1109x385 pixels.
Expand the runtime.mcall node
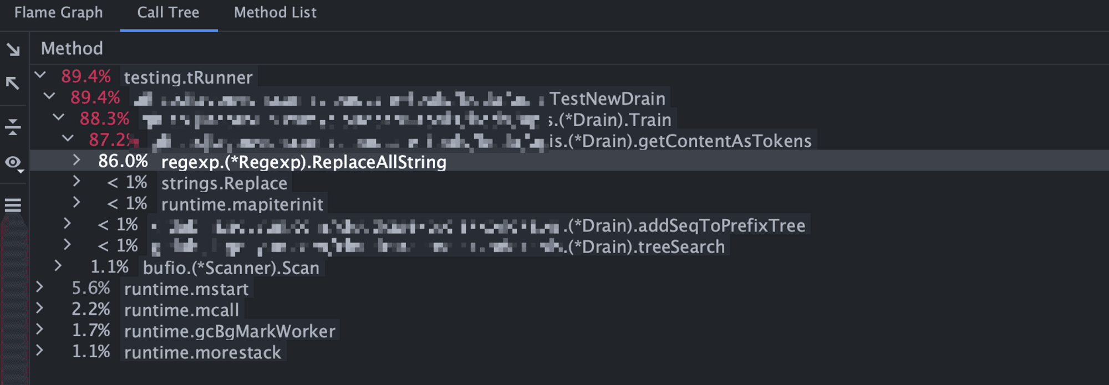coord(39,309)
